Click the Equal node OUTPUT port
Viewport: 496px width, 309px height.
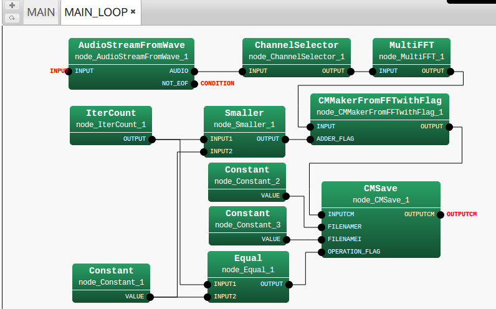pyautogui.click(x=289, y=284)
